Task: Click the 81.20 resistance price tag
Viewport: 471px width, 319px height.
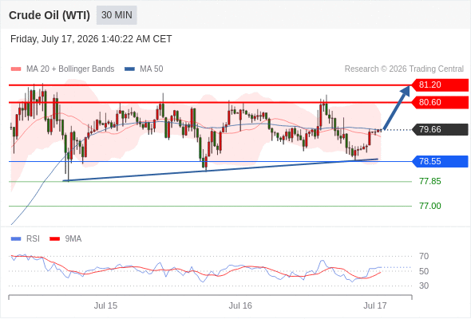Action: click(440, 85)
